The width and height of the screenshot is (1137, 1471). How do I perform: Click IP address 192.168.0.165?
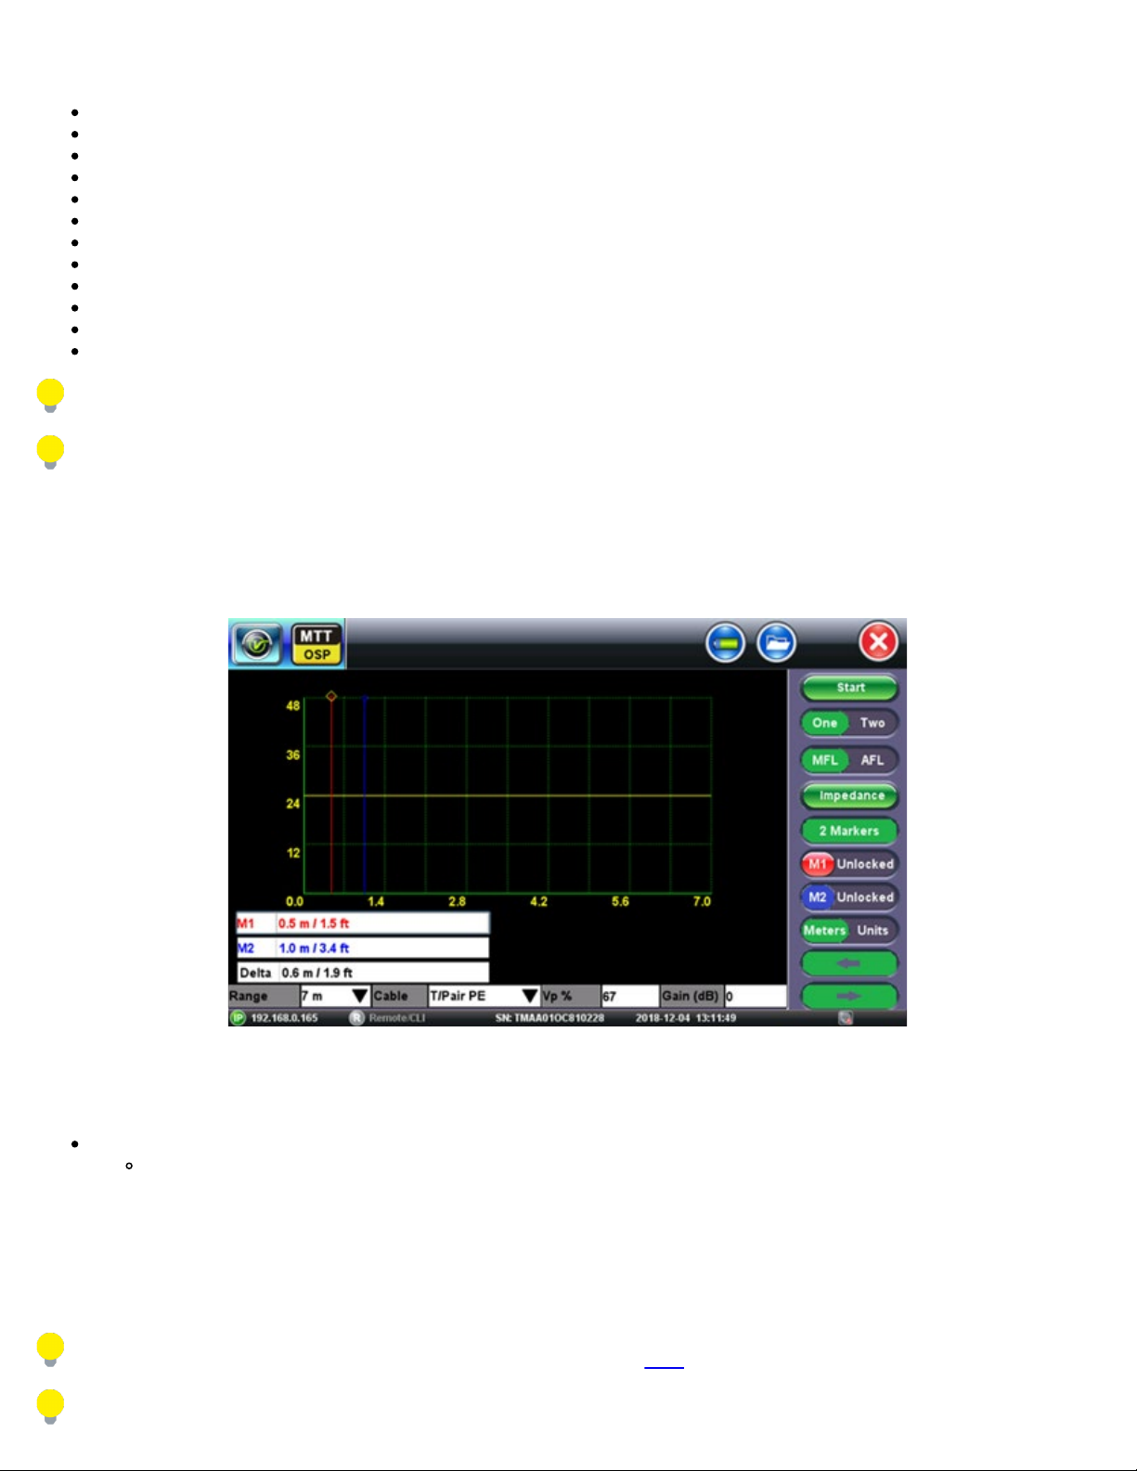coord(284,1018)
